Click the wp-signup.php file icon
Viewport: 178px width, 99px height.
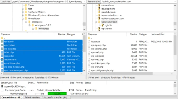89,45
